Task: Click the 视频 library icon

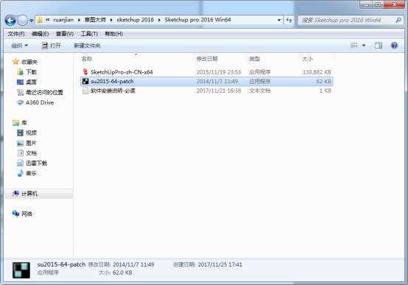Action: click(x=20, y=133)
